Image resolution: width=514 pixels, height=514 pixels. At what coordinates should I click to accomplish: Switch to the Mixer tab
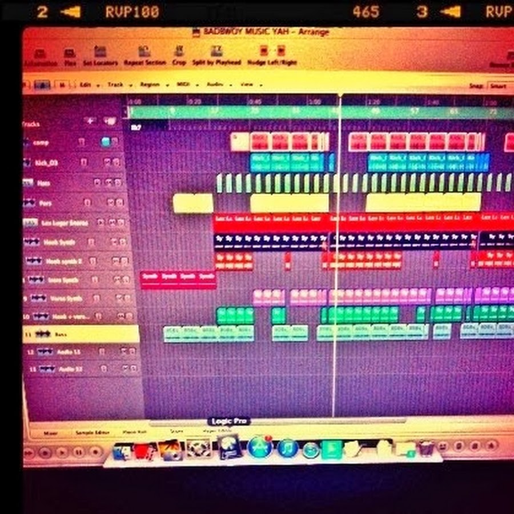point(50,433)
